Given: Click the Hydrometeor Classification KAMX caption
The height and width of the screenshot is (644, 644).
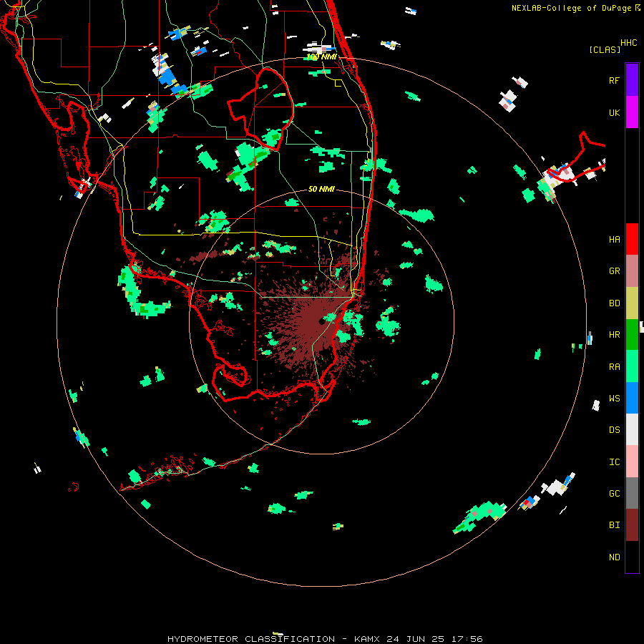Looking at the screenshot, I should point(325,639).
